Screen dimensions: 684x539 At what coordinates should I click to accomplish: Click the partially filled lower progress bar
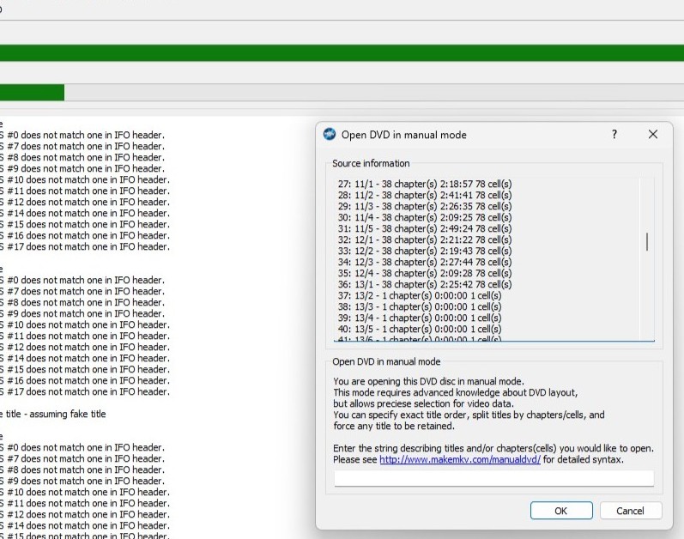pos(343,93)
